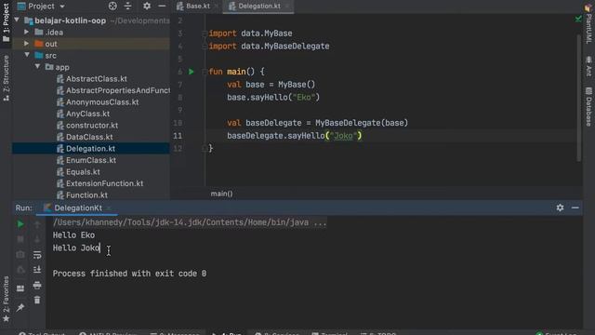Click the fold end marker at line 12
The height and width of the screenshot is (335, 595).
(205, 149)
